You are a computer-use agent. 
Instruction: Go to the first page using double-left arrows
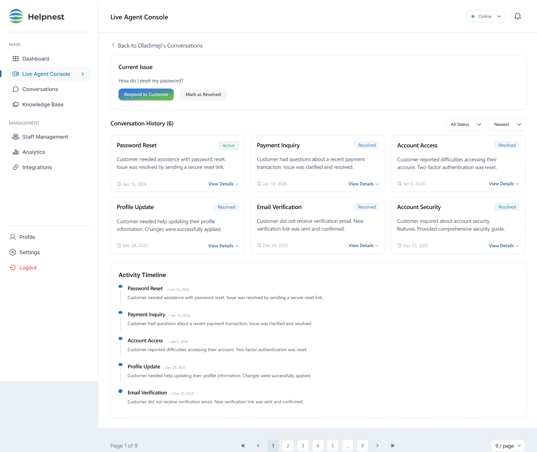click(x=243, y=446)
